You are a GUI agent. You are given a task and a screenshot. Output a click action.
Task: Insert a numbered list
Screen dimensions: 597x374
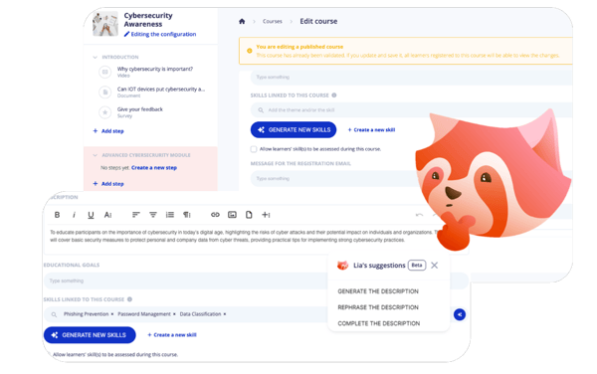point(170,215)
